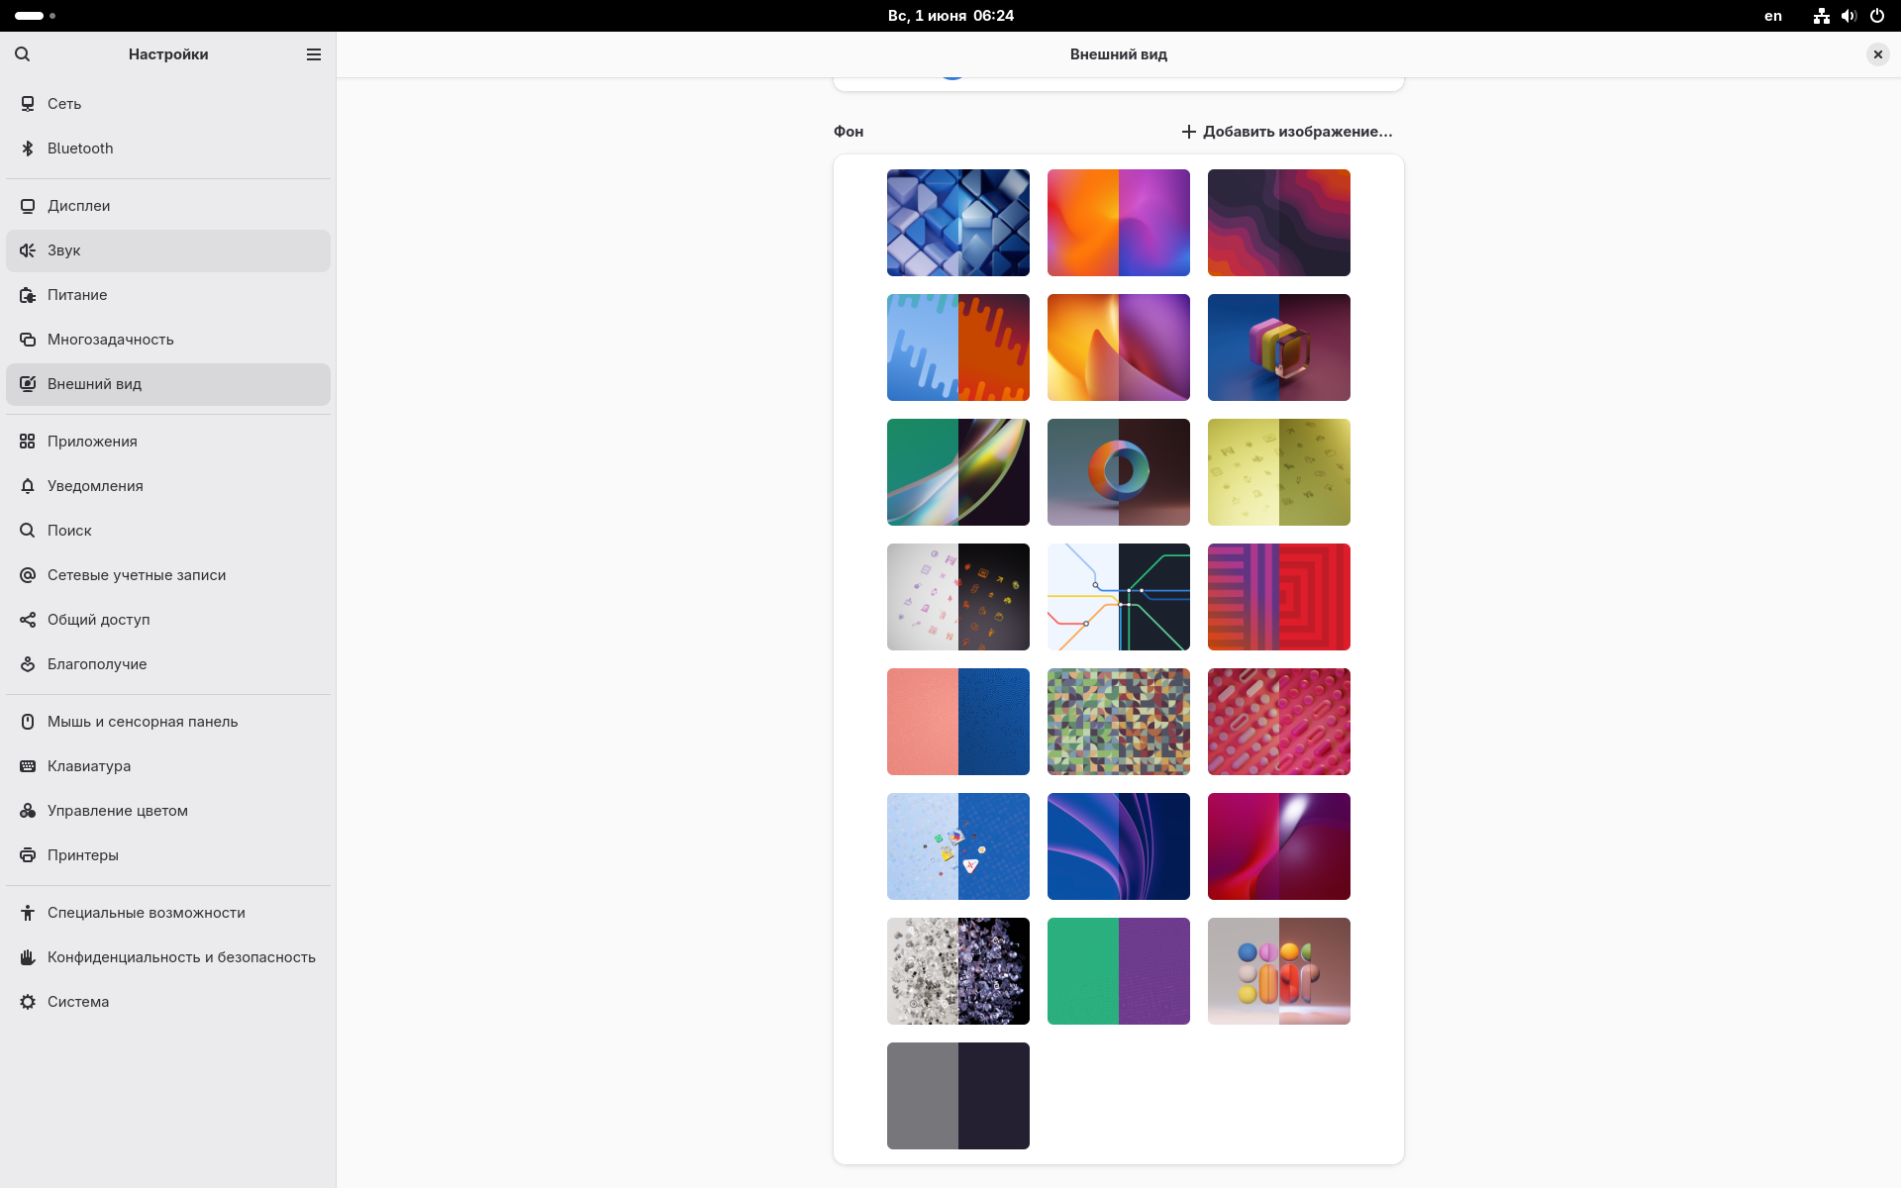Click the Bluetooth icon in the sidebar

28,148
